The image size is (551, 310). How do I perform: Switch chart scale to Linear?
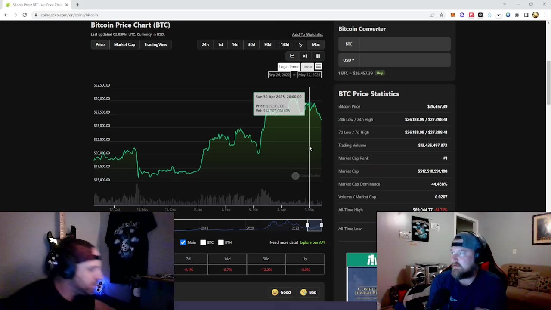click(x=307, y=67)
